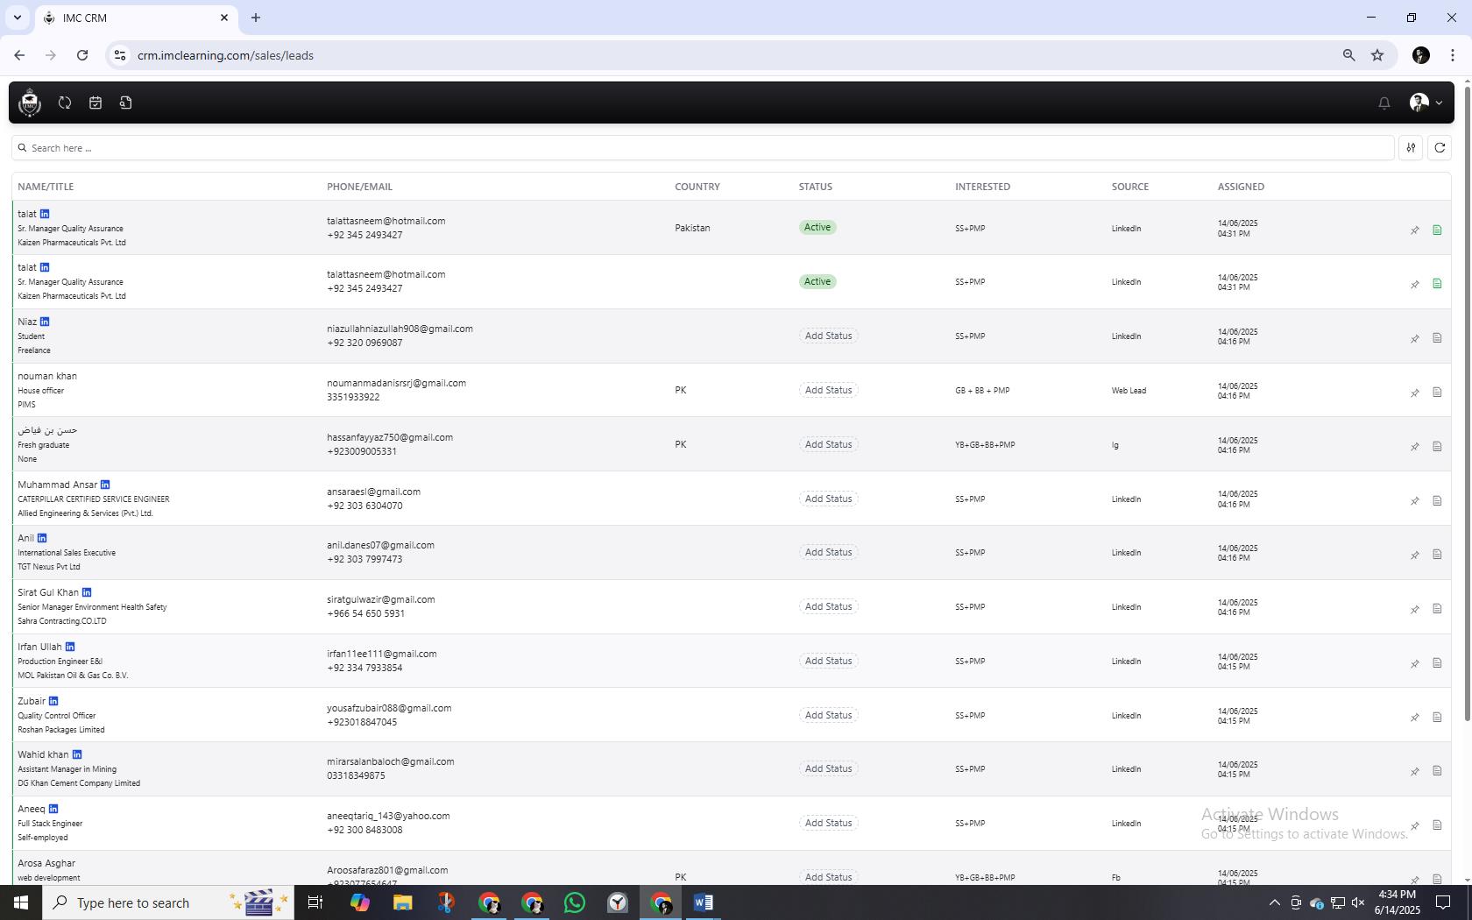
Task: Refresh the leads list with reload icon
Action: point(1440,148)
